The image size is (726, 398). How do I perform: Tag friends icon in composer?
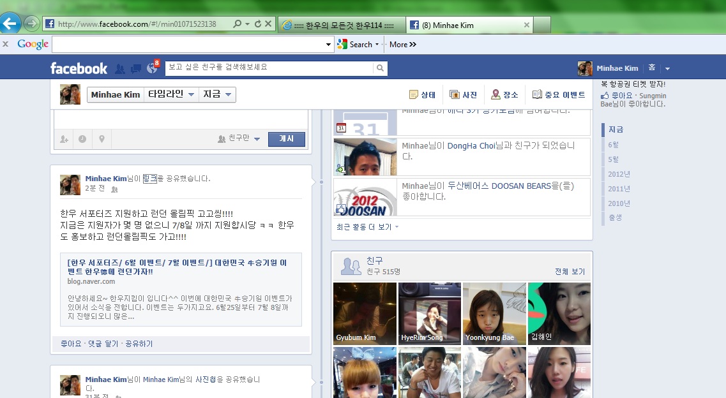64,139
